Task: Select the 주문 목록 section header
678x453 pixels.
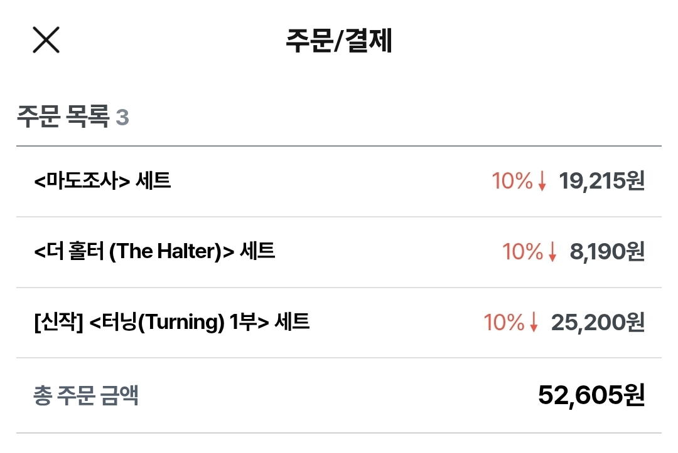Action: coord(63,117)
